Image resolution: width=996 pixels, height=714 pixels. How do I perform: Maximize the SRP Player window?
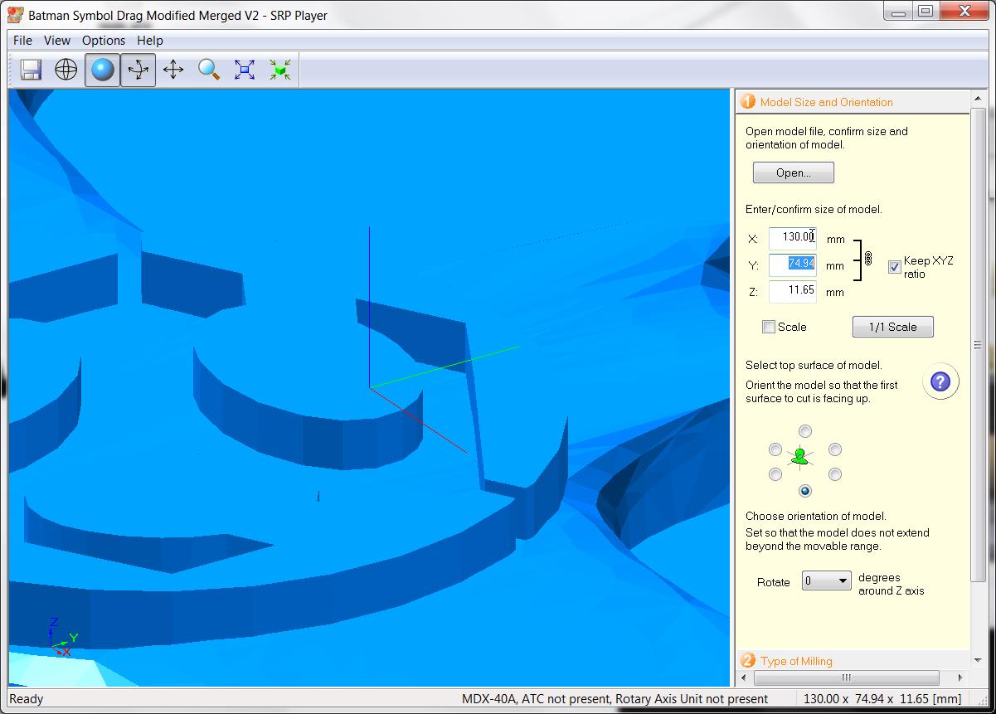click(926, 12)
